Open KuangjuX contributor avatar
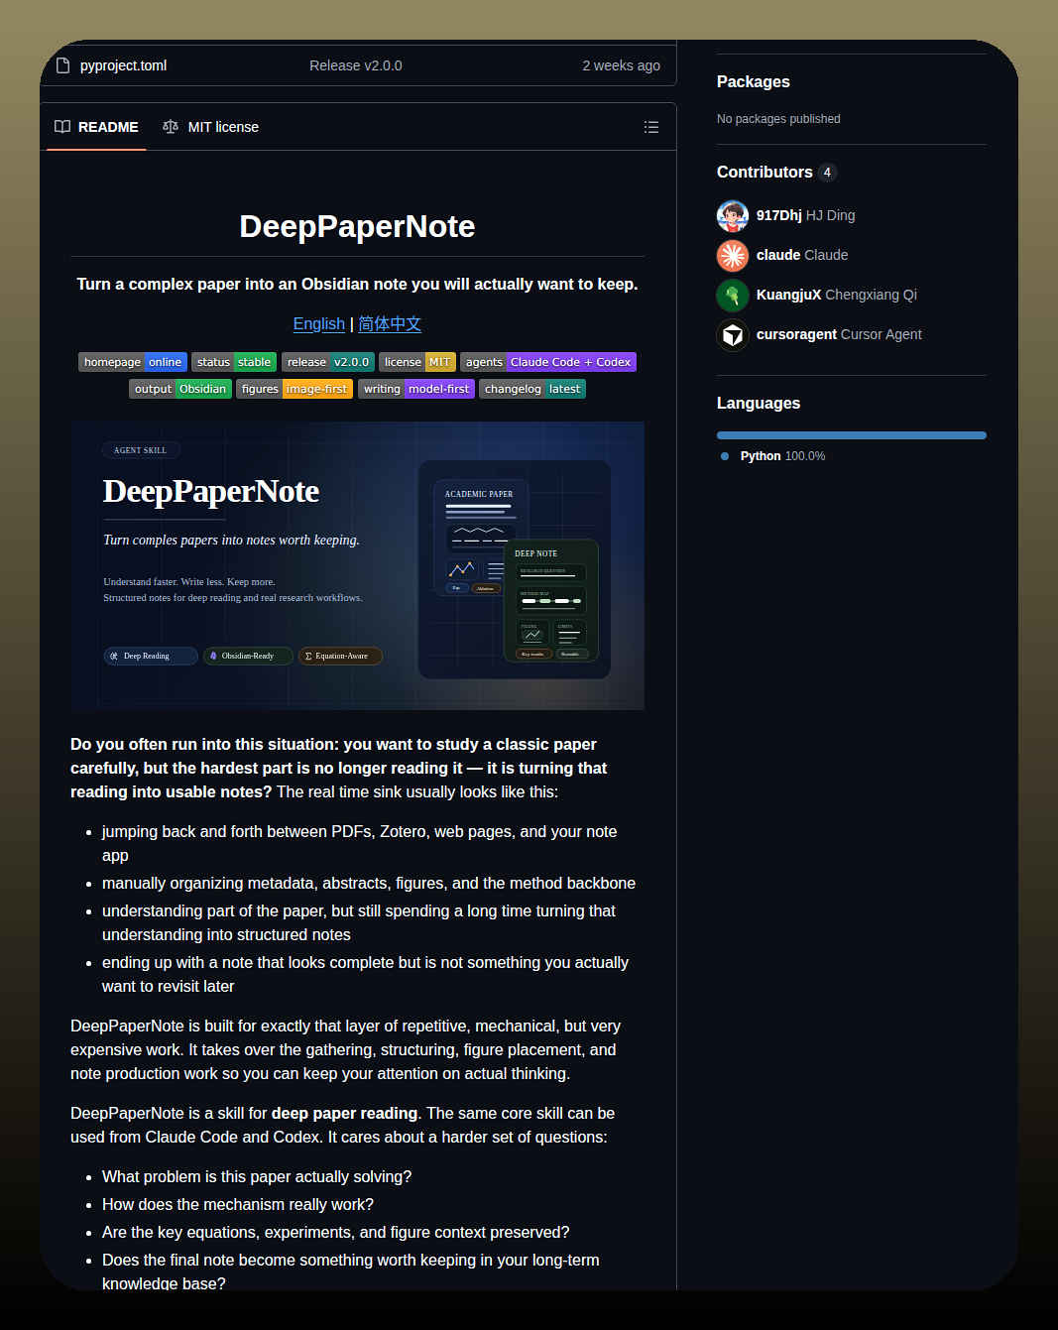The image size is (1058, 1330). 733,295
